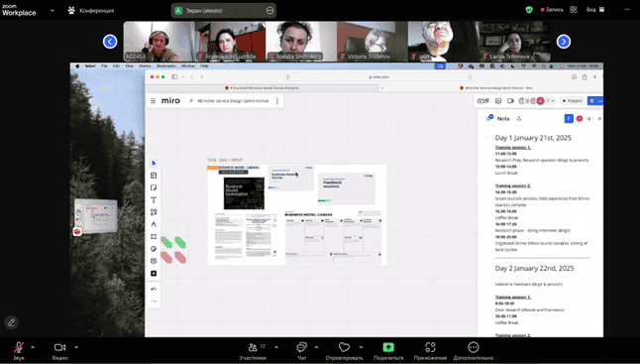The height and width of the screenshot is (364, 640).
Task: Open Miro's main hamburger menu
Action: click(x=153, y=101)
